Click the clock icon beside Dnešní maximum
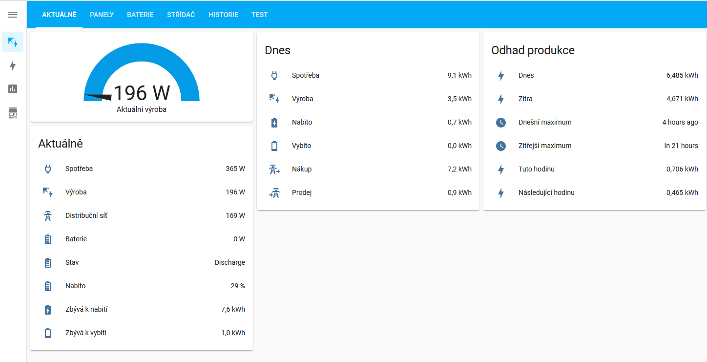The image size is (707, 362). pos(501,122)
